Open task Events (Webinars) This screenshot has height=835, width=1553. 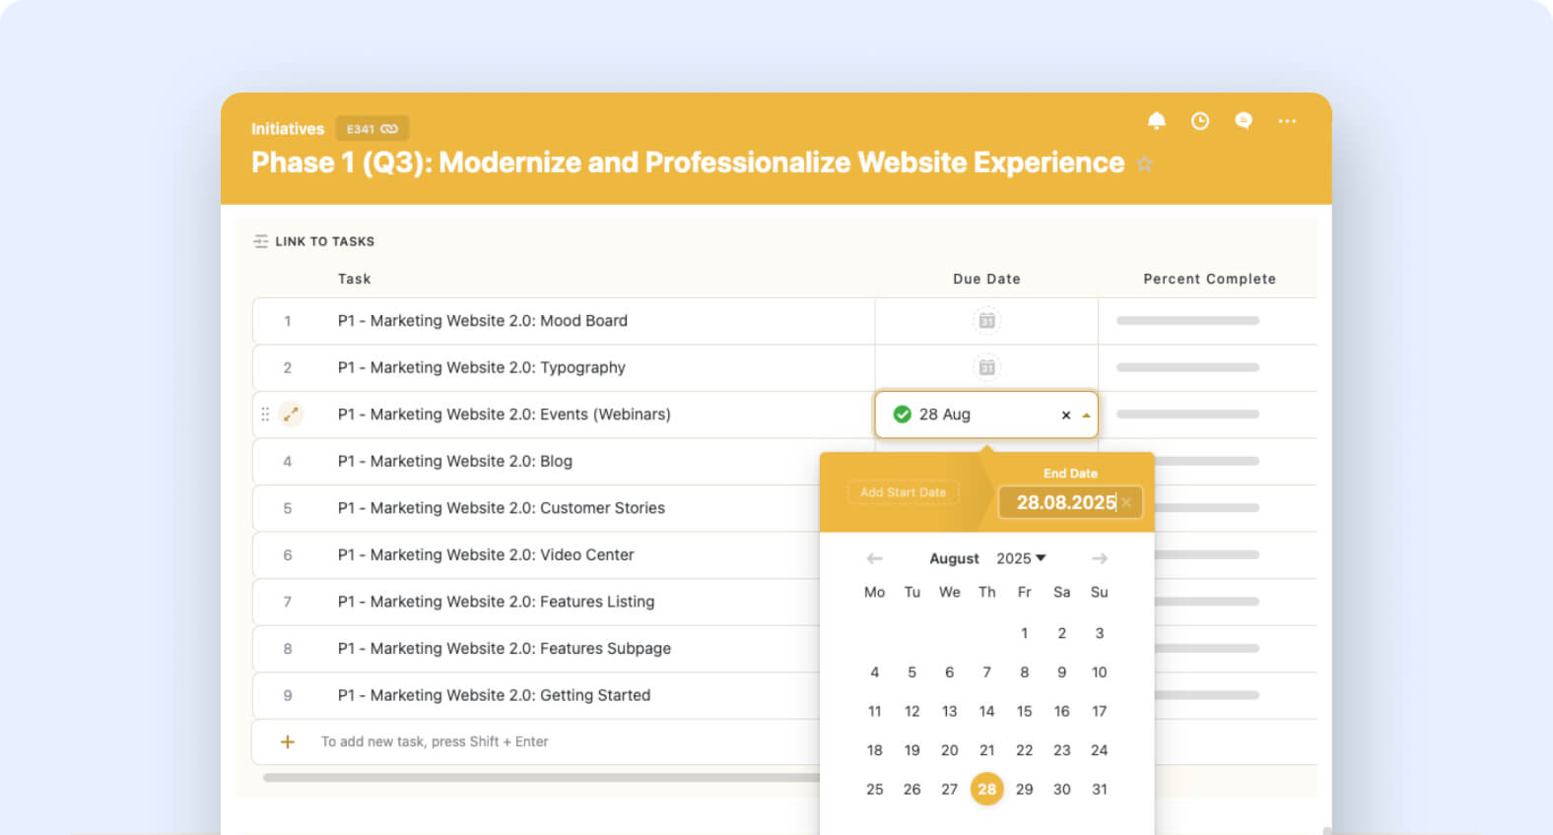505,415
